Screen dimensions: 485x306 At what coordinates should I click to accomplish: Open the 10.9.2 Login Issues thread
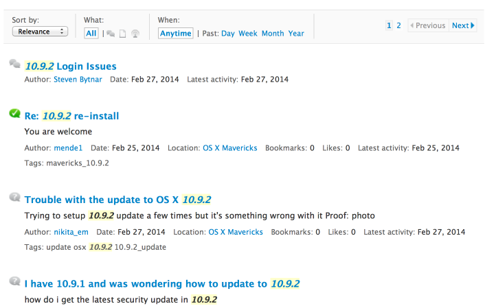tap(71, 67)
